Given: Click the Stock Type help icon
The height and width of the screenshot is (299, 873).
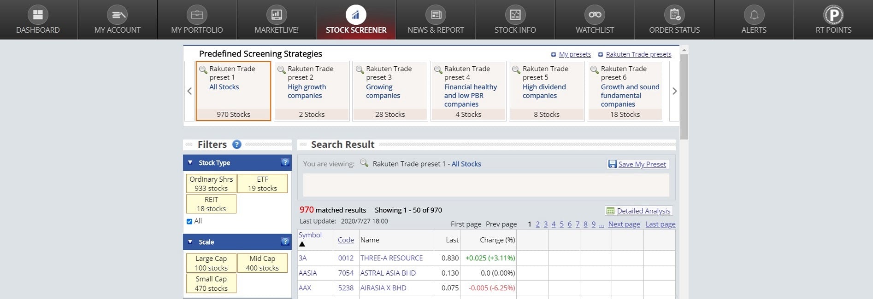Looking at the screenshot, I should click(285, 162).
